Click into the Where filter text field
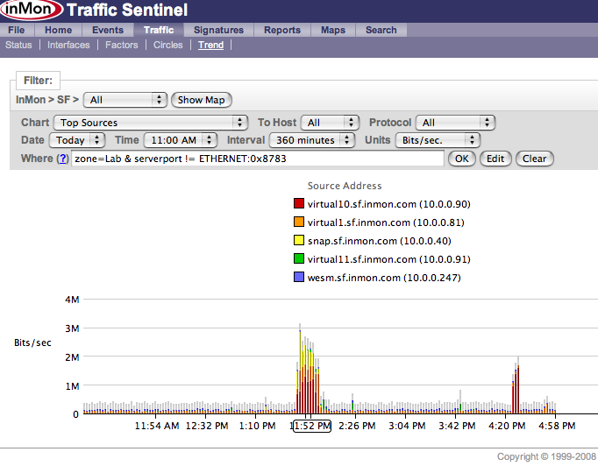This screenshot has height=466, width=598. [x=258, y=159]
